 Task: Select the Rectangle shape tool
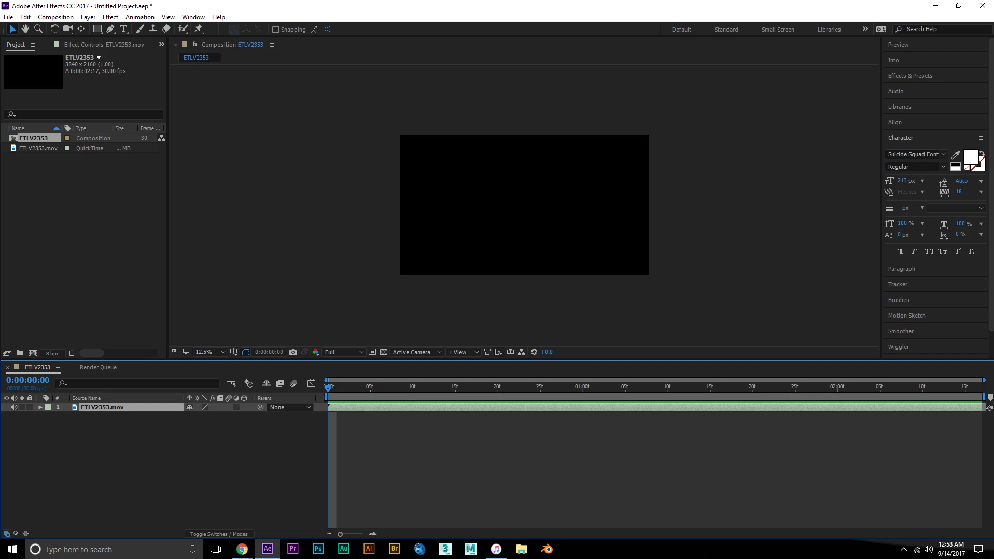point(97,29)
